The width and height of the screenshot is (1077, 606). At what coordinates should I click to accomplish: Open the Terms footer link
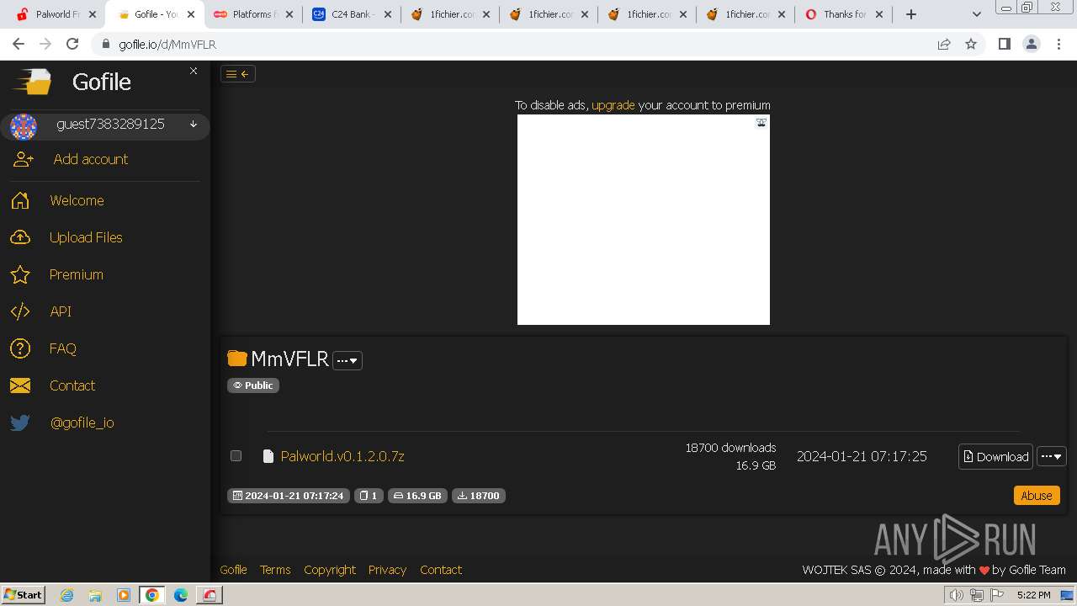click(275, 570)
